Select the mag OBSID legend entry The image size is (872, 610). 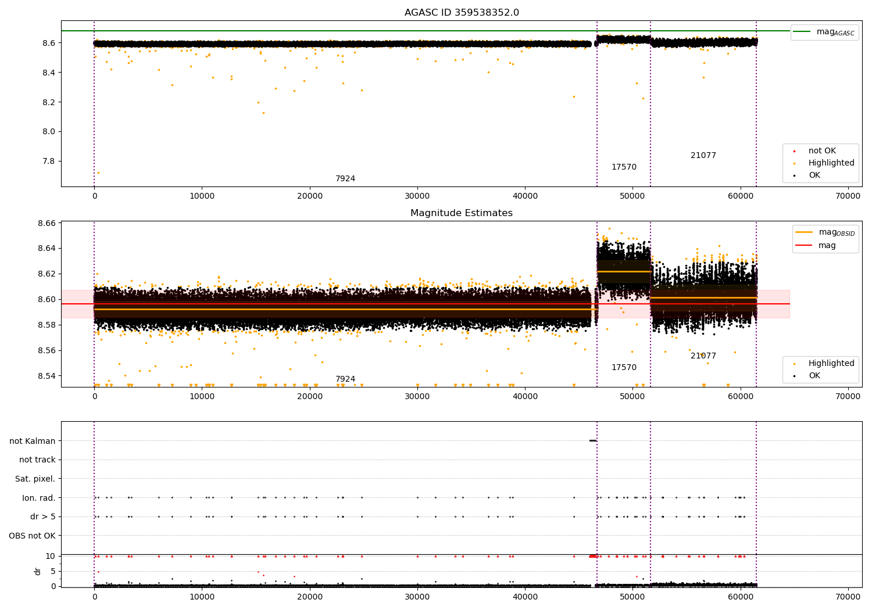point(825,232)
